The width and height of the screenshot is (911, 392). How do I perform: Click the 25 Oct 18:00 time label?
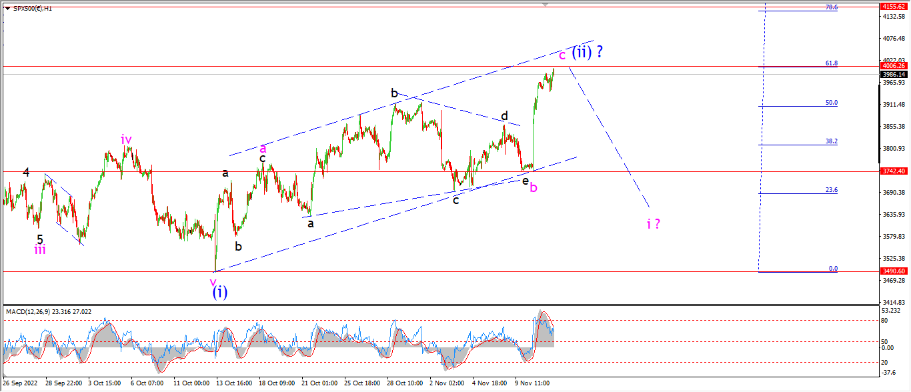click(361, 383)
